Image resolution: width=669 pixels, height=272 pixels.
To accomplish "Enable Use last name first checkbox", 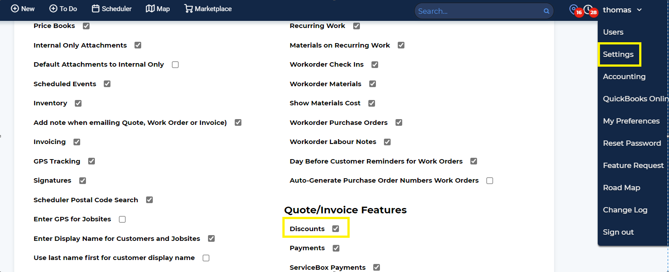I will 206,258.
